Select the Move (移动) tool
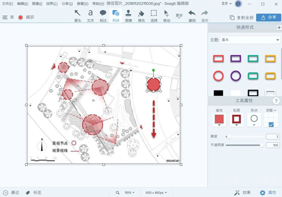This screenshot has height=197, width=282. tap(167, 16)
